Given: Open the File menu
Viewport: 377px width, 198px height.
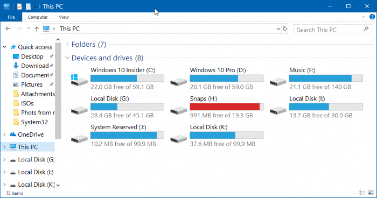Looking at the screenshot, I should pos(11,17).
